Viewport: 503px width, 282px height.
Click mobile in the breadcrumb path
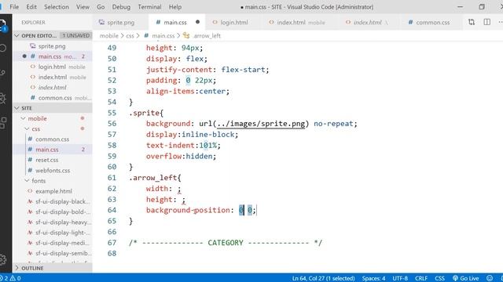click(108, 36)
